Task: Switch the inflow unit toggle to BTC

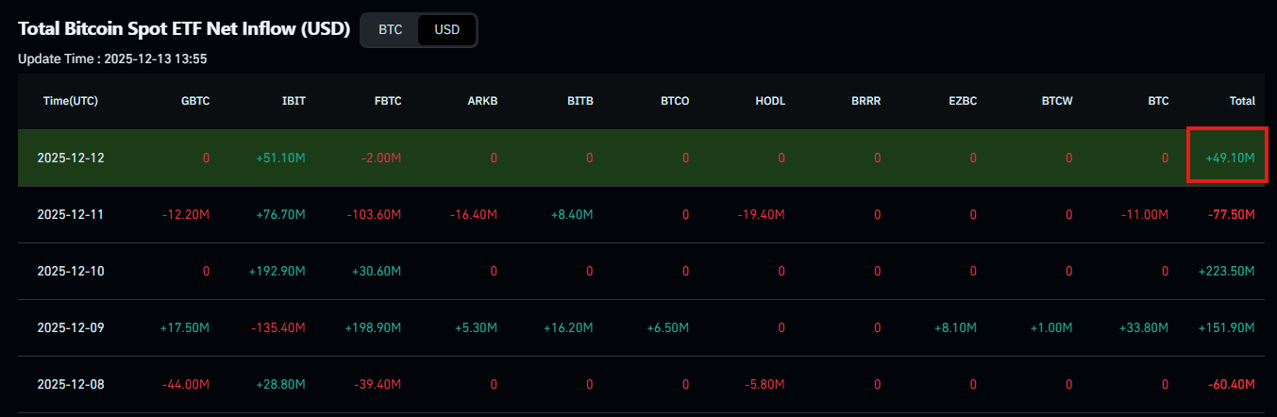Action: (x=390, y=29)
